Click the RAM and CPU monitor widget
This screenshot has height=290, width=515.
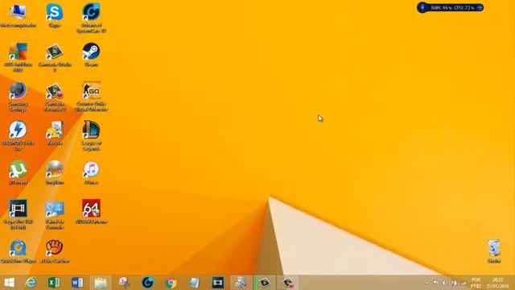[451, 7]
